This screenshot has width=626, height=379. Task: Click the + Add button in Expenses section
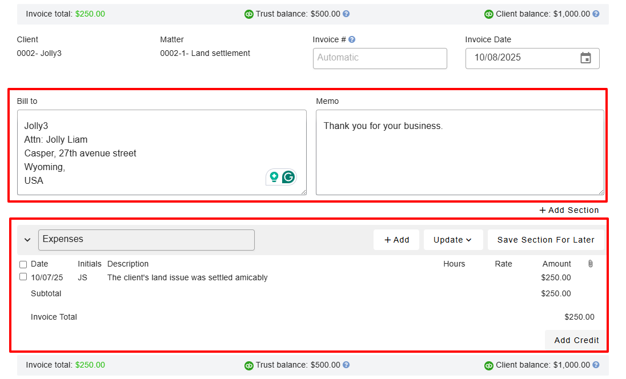tap(396, 240)
